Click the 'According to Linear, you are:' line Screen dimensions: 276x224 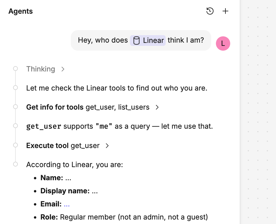coord(74,165)
